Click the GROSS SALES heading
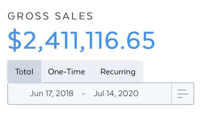This screenshot has height=116, width=201. point(50,16)
